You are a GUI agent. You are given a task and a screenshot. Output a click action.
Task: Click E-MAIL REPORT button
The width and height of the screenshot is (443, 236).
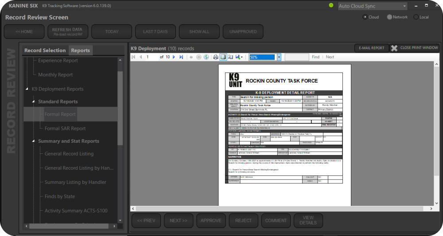click(x=372, y=48)
